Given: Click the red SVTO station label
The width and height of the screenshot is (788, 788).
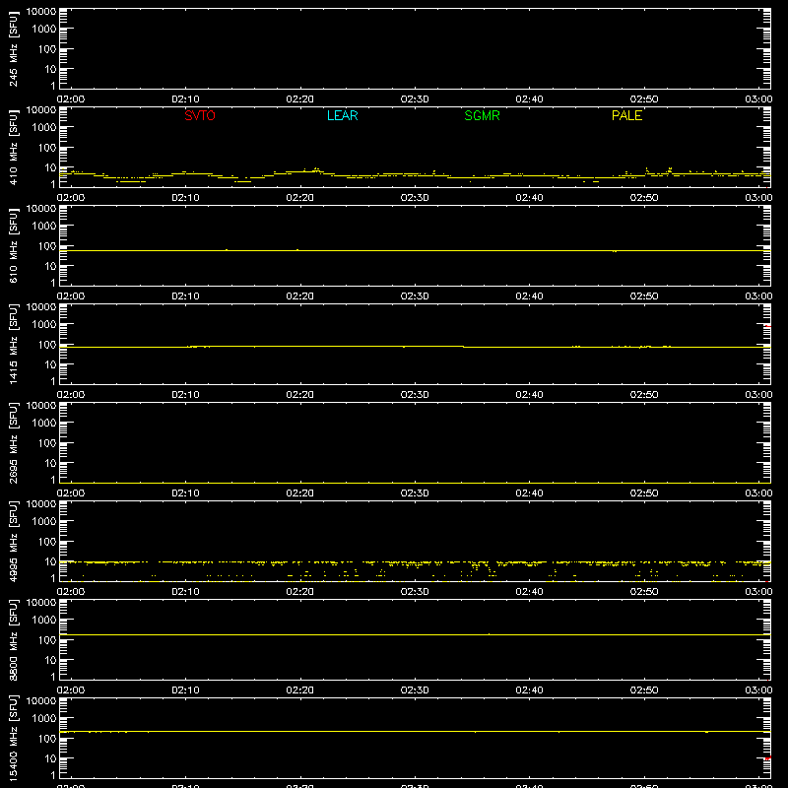Looking at the screenshot, I should point(200,115).
